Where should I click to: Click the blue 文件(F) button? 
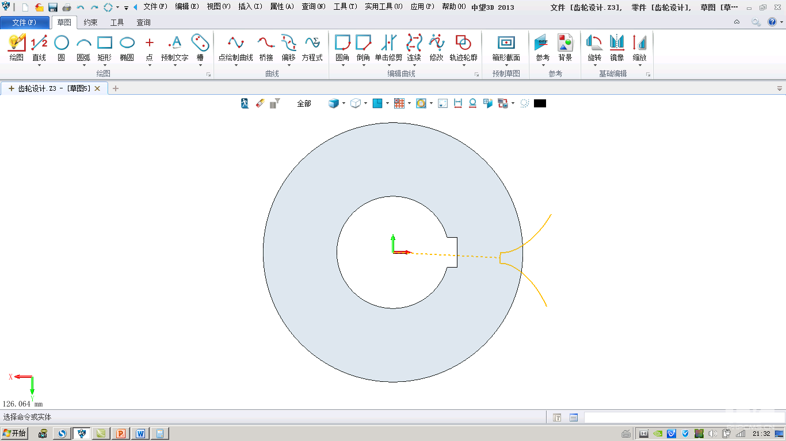pyautogui.click(x=24, y=22)
